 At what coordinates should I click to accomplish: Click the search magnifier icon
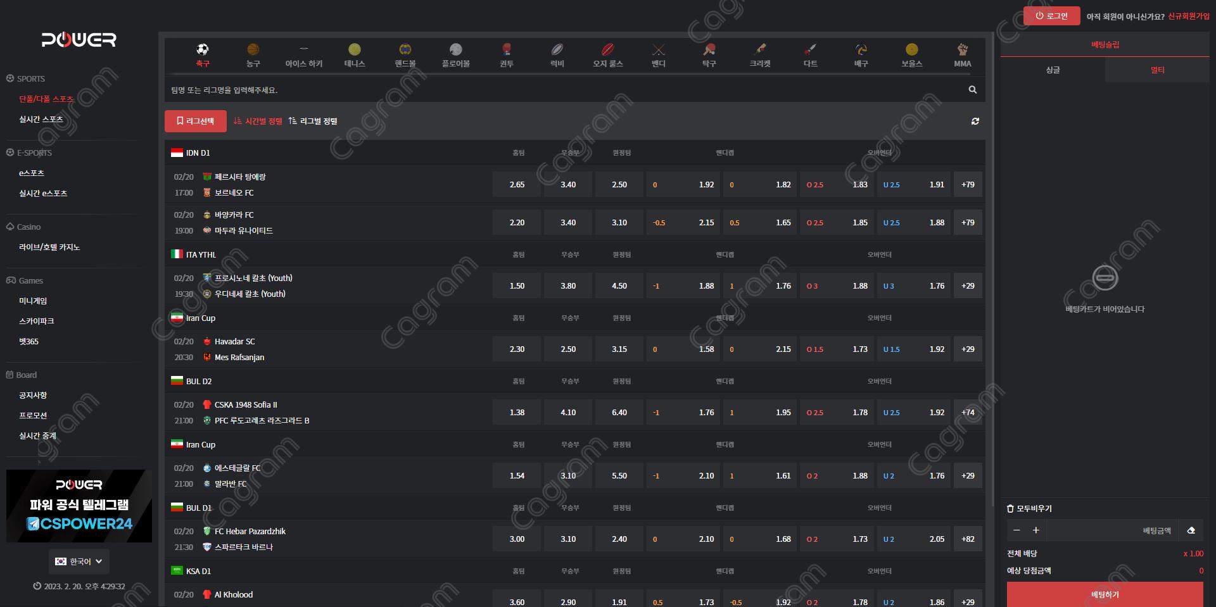pyautogui.click(x=972, y=90)
